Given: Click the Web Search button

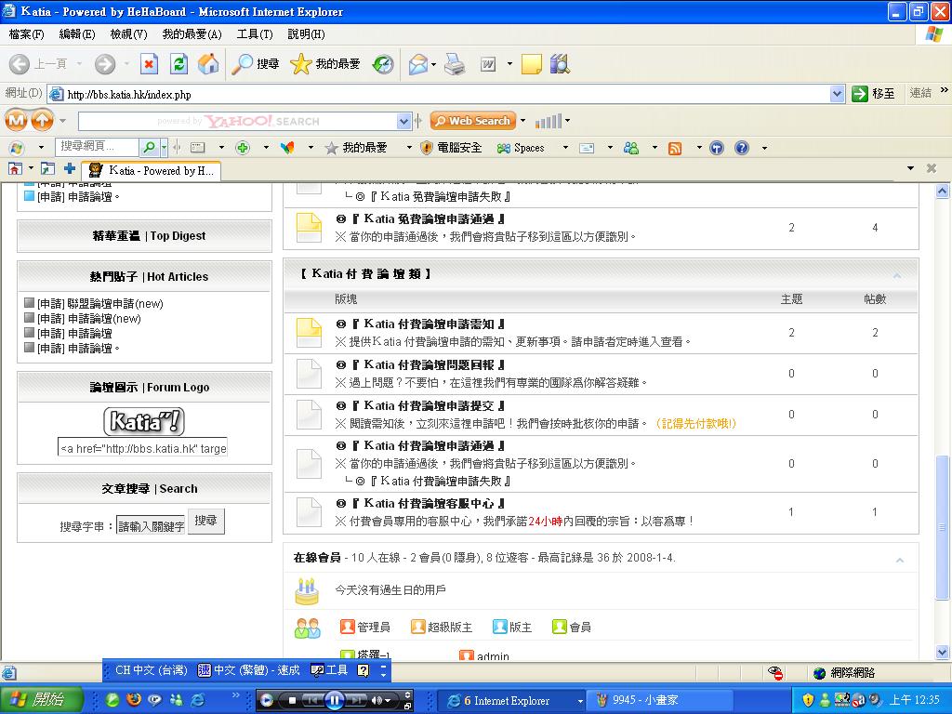Looking at the screenshot, I should coord(473,121).
